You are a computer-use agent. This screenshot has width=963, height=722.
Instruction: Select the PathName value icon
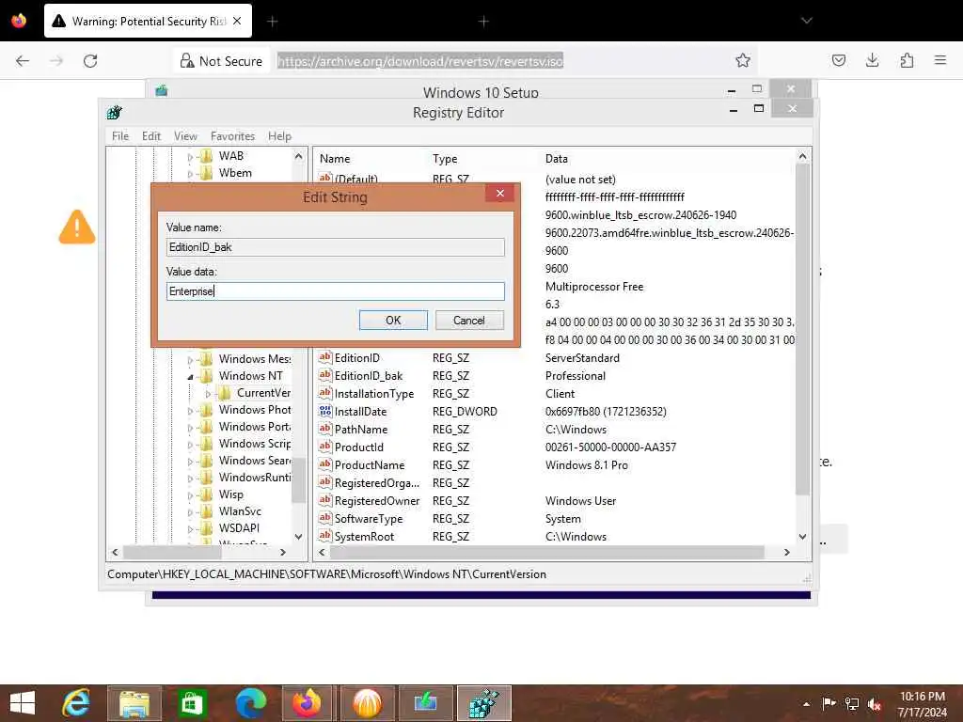coord(324,429)
